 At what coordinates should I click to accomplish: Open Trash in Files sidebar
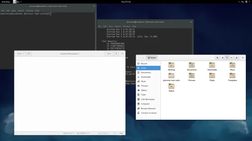(148, 95)
